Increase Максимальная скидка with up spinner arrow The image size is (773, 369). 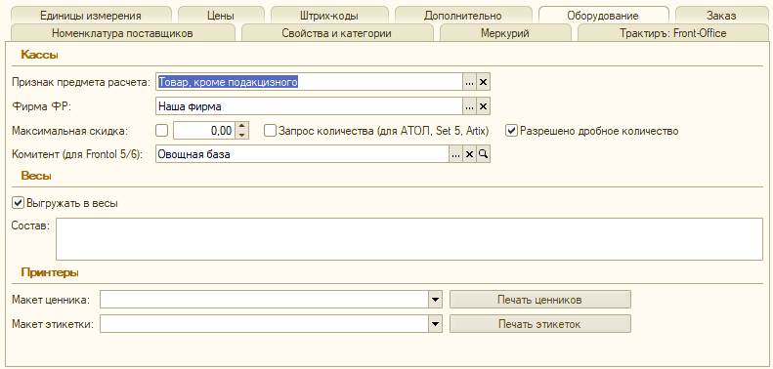click(241, 127)
